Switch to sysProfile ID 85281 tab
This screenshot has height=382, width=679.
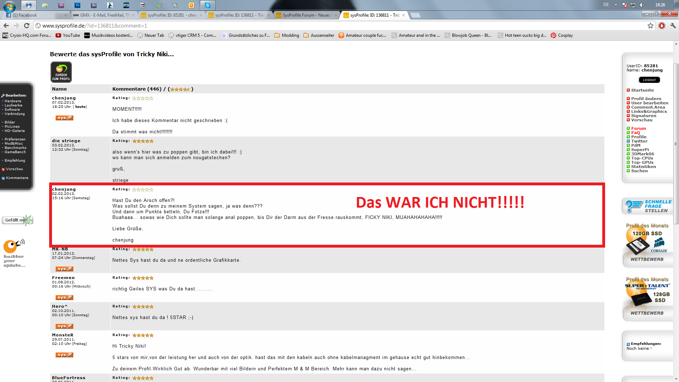pyautogui.click(x=172, y=15)
